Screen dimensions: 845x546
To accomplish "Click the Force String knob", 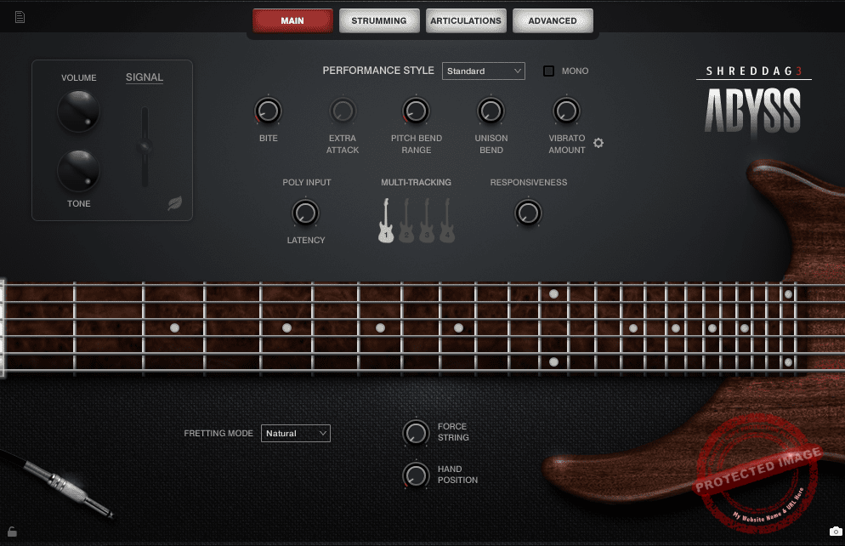I will [416, 432].
